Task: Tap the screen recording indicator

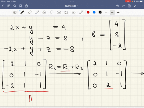Action: pyautogui.click(x=128, y=1)
